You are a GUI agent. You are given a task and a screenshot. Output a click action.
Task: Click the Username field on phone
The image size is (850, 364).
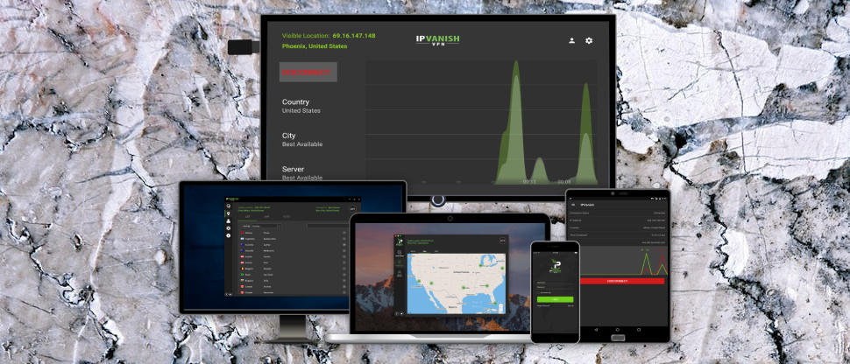(555, 283)
